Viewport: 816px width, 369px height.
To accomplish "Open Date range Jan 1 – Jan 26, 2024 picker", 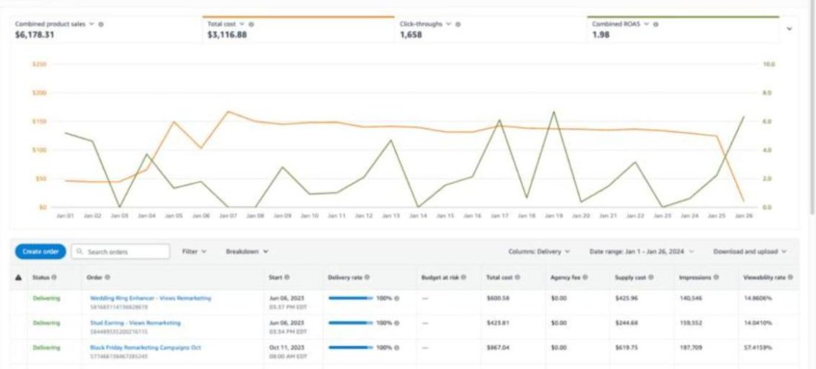I will tap(642, 251).
